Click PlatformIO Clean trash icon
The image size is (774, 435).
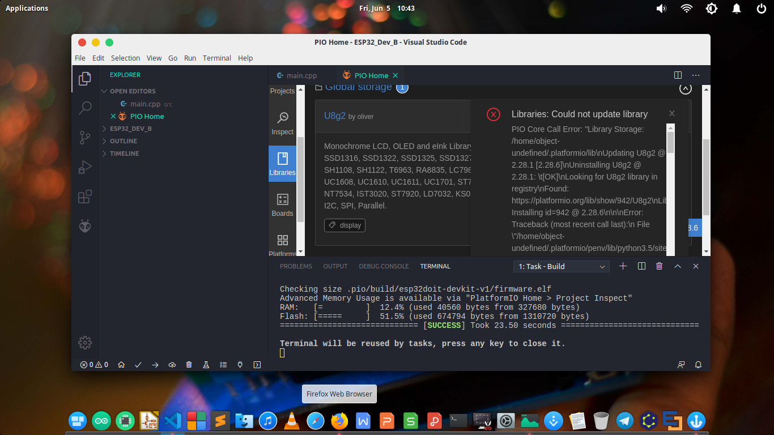coord(189,365)
